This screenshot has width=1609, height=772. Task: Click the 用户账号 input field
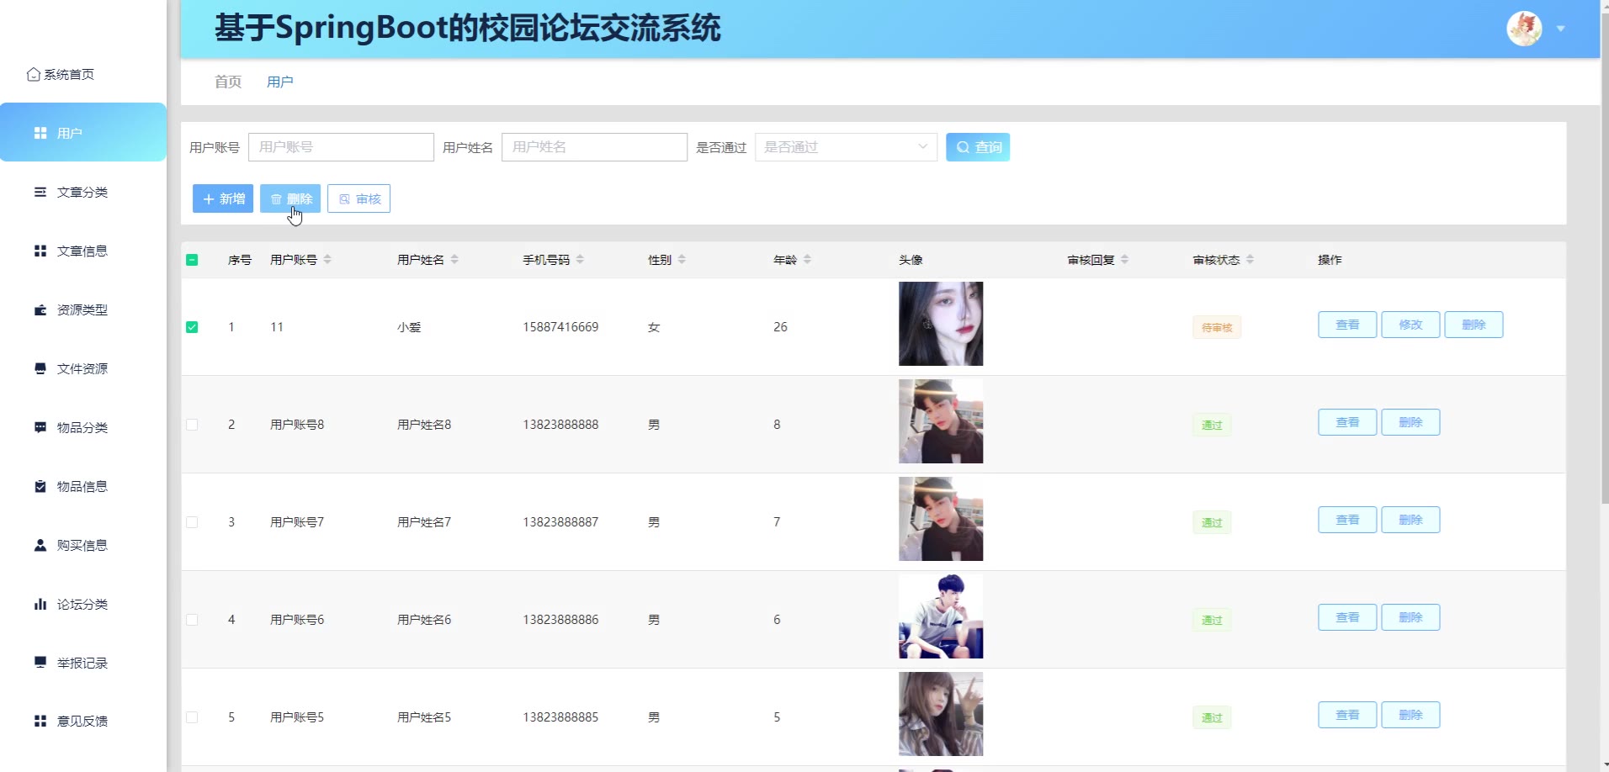(341, 147)
